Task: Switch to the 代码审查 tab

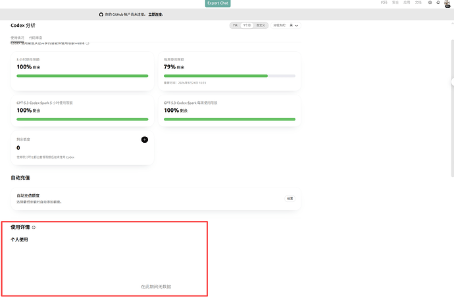Action: (36, 38)
